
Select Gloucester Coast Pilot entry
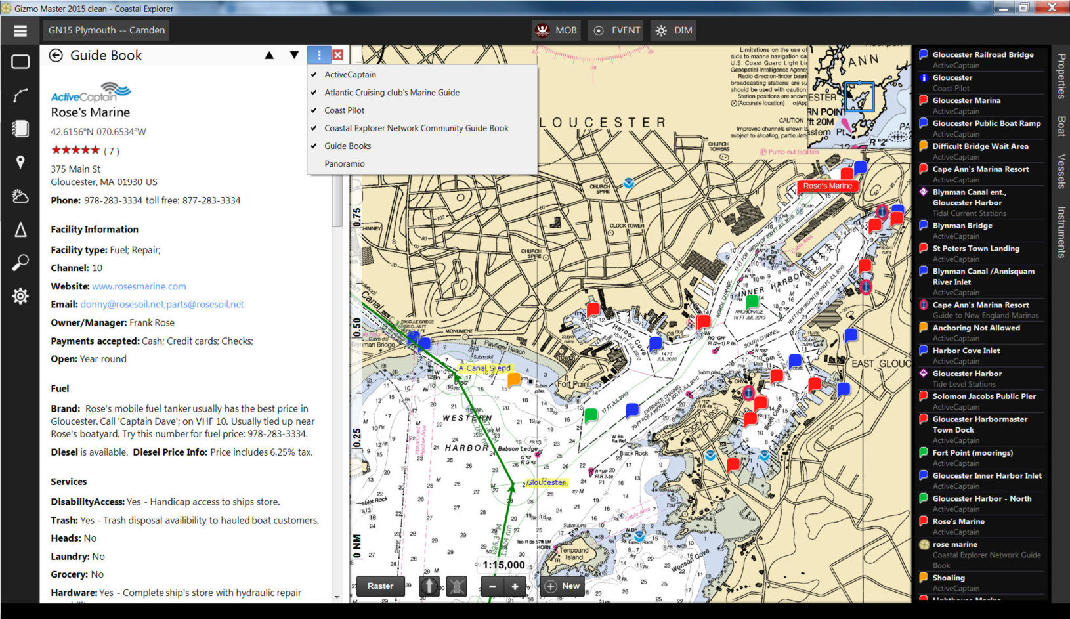click(981, 83)
